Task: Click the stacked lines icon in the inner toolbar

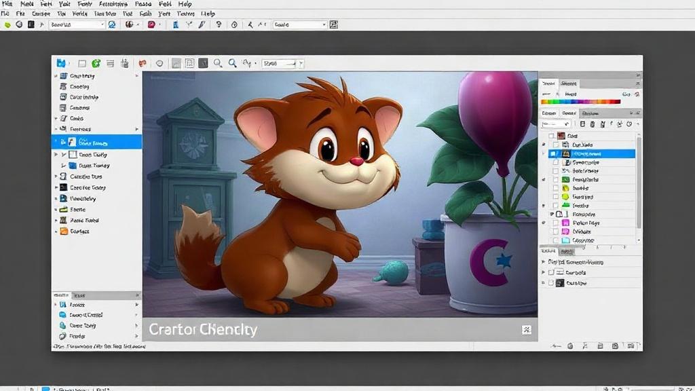Action: point(111,63)
